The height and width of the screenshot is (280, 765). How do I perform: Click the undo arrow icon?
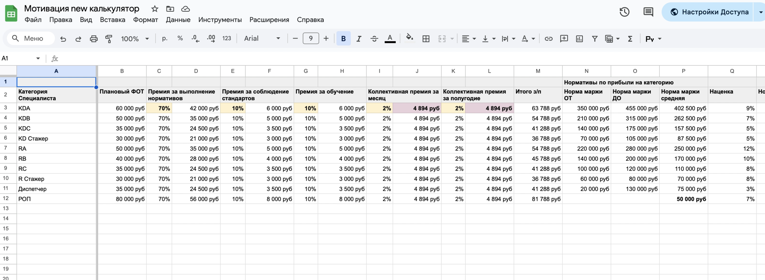pyautogui.click(x=63, y=39)
